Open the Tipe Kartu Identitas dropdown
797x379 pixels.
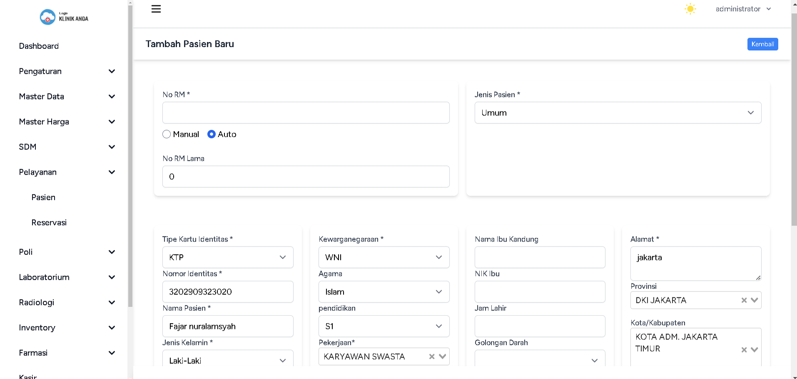pyautogui.click(x=227, y=257)
